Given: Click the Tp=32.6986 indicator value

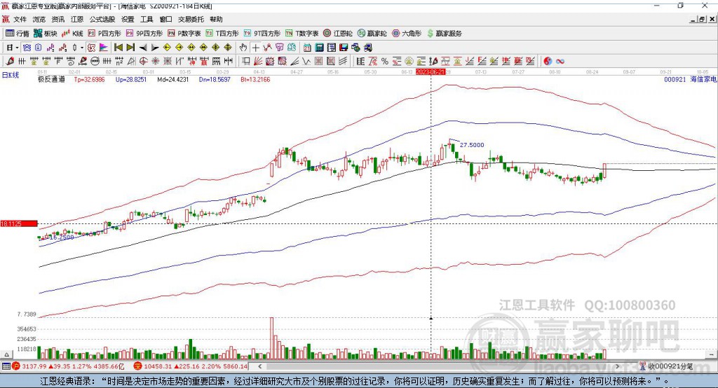Looking at the screenshot, I should point(89,79).
